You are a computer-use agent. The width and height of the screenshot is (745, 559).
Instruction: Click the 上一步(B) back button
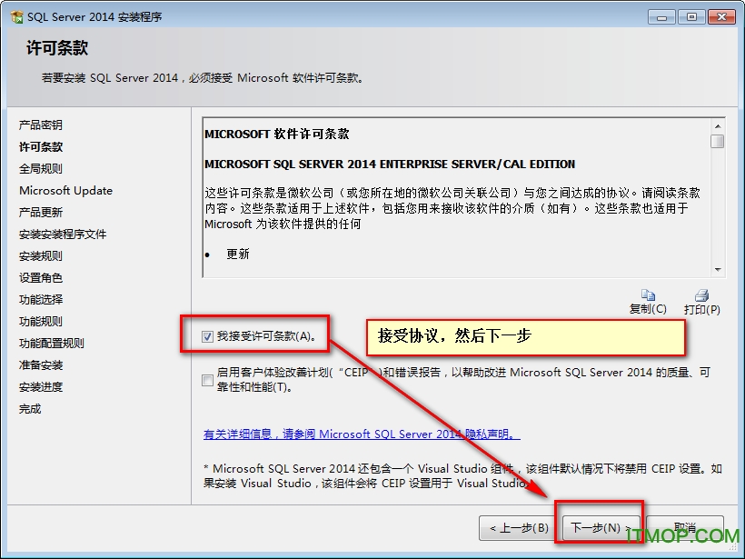pos(519,527)
